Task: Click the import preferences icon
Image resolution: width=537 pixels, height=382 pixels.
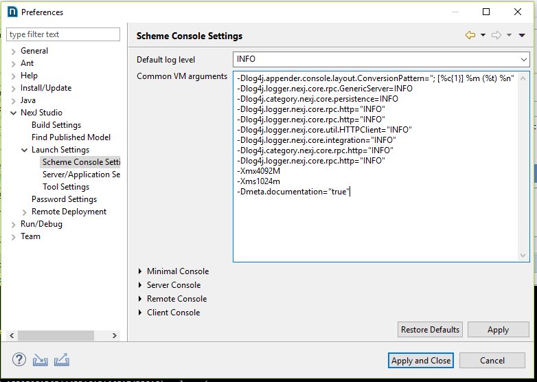Action: click(41, 360)
